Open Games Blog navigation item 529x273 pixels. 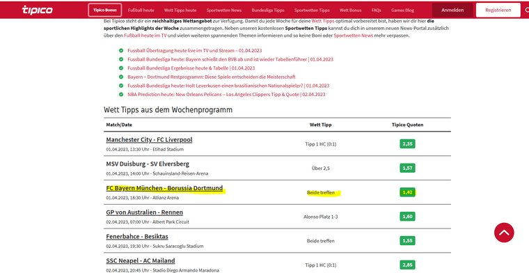402,10
